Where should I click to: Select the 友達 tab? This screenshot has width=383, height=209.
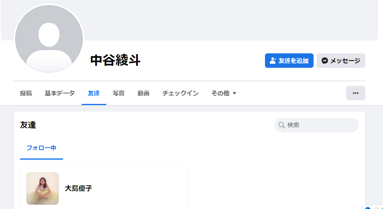point(94,93)
